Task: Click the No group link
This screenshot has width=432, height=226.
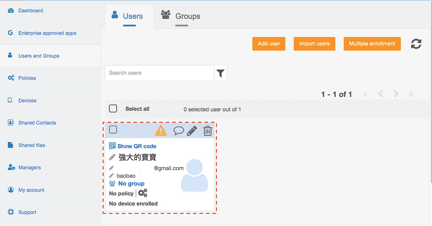Action: click(131, 184)
